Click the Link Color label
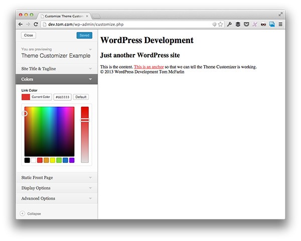Screen dimensions: 301x241 pyautogui.click(x=29, y=90)
